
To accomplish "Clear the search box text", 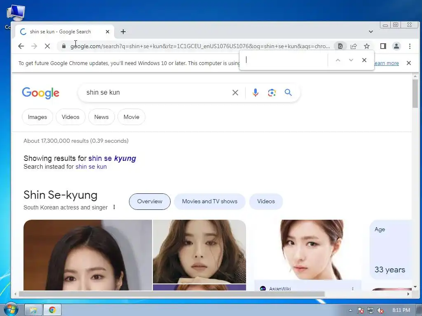I will pos(235,93).
